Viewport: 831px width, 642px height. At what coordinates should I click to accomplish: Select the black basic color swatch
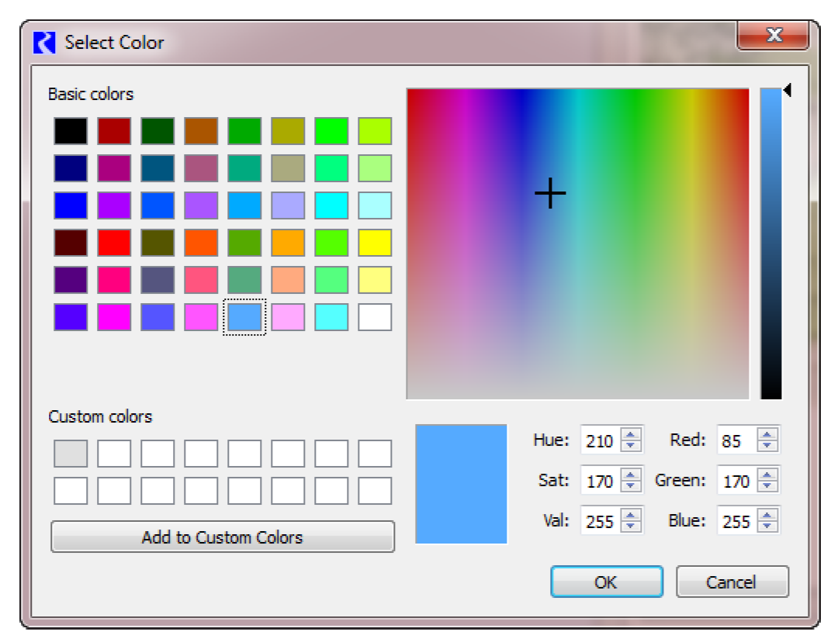pos(71,131)
